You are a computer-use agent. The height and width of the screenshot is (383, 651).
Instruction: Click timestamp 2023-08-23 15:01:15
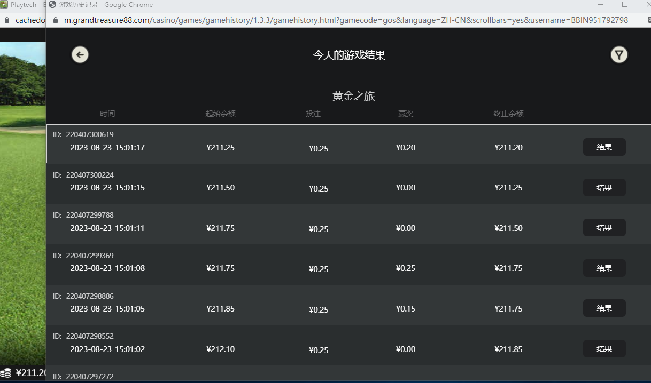[107, 188]
